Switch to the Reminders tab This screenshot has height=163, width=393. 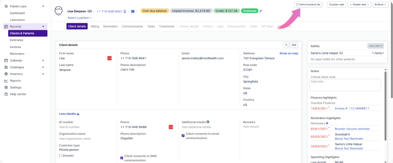pos(110,26)
